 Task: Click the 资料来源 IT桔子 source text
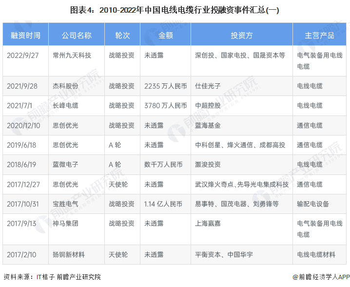52,277
